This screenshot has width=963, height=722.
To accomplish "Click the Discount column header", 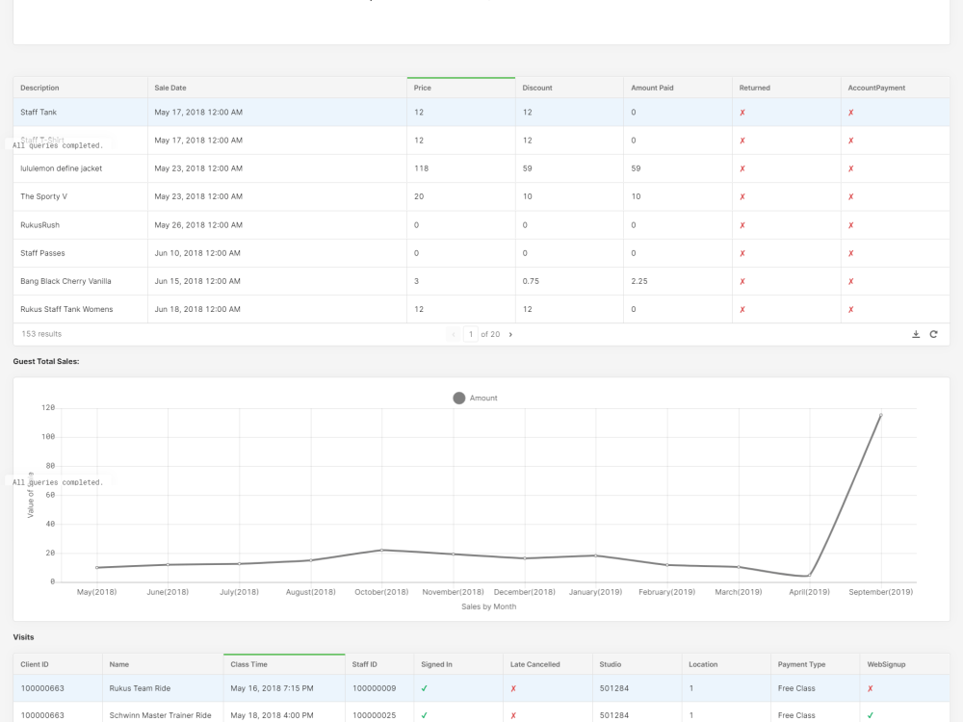I will (537, 88).
